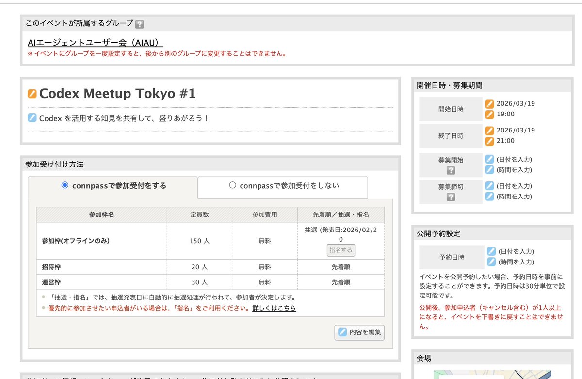Click the 内容を編集 button
This screenshot has width=582, height=379.
359,332
